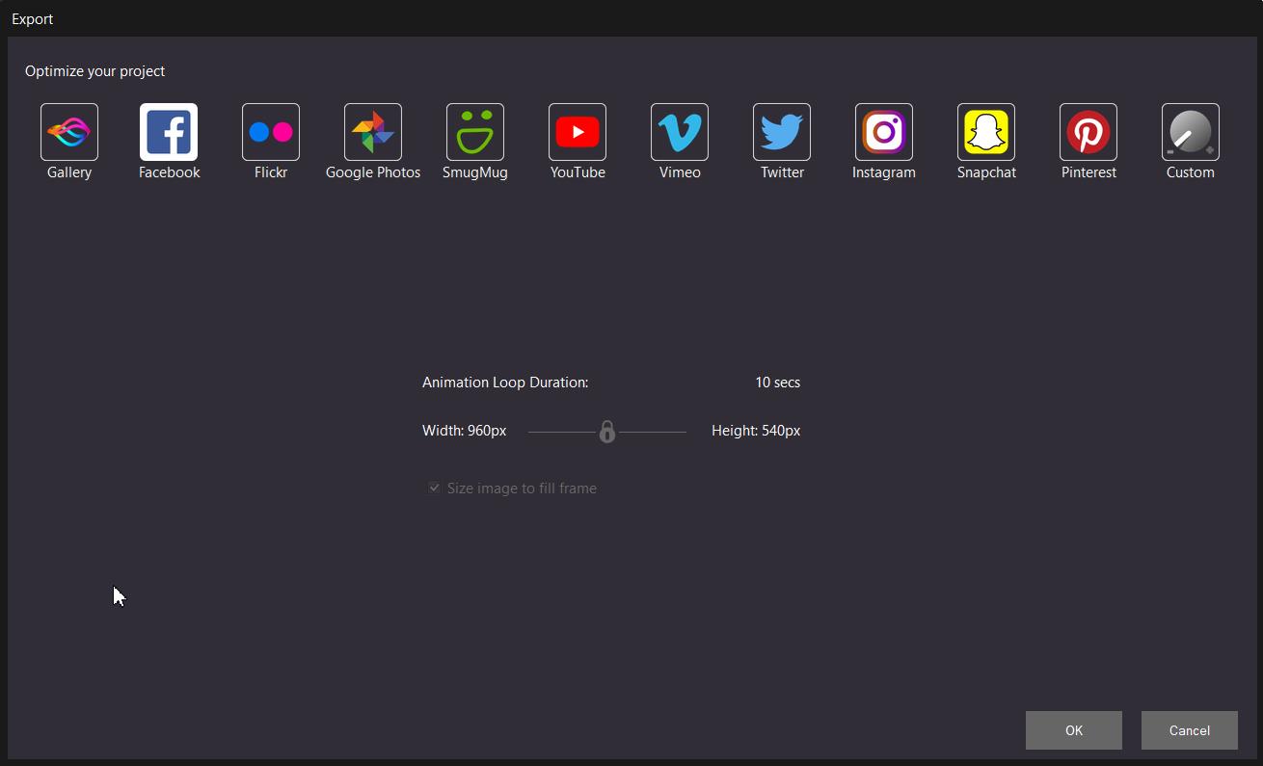Open the Custom export settings icon
1263x766 pixels.
click(1191, 132)
